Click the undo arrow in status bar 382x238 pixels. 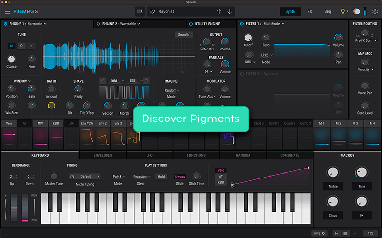point(336,233)
